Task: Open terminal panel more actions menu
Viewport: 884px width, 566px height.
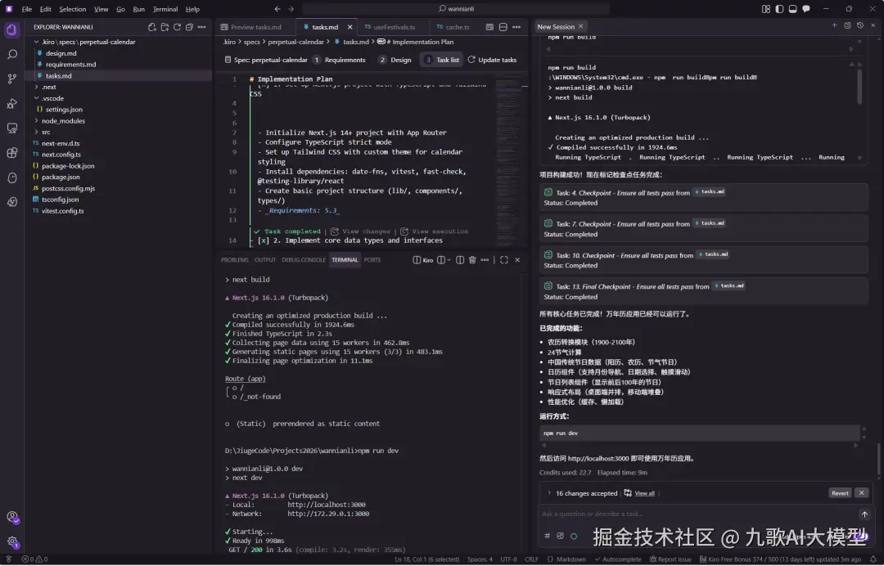Action: [485, 260]
